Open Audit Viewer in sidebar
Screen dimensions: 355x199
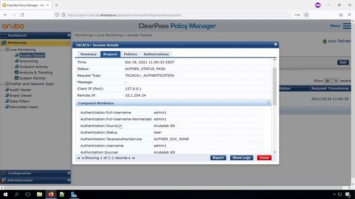coord(21,90)
